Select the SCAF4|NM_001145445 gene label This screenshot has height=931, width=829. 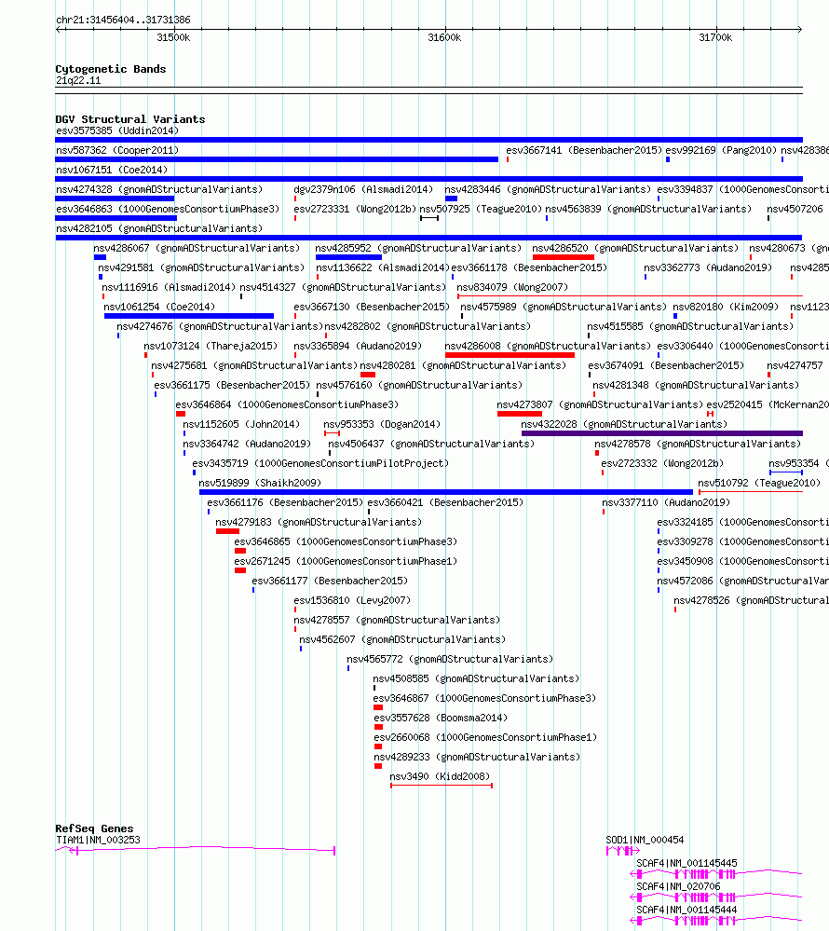[686, 863]
